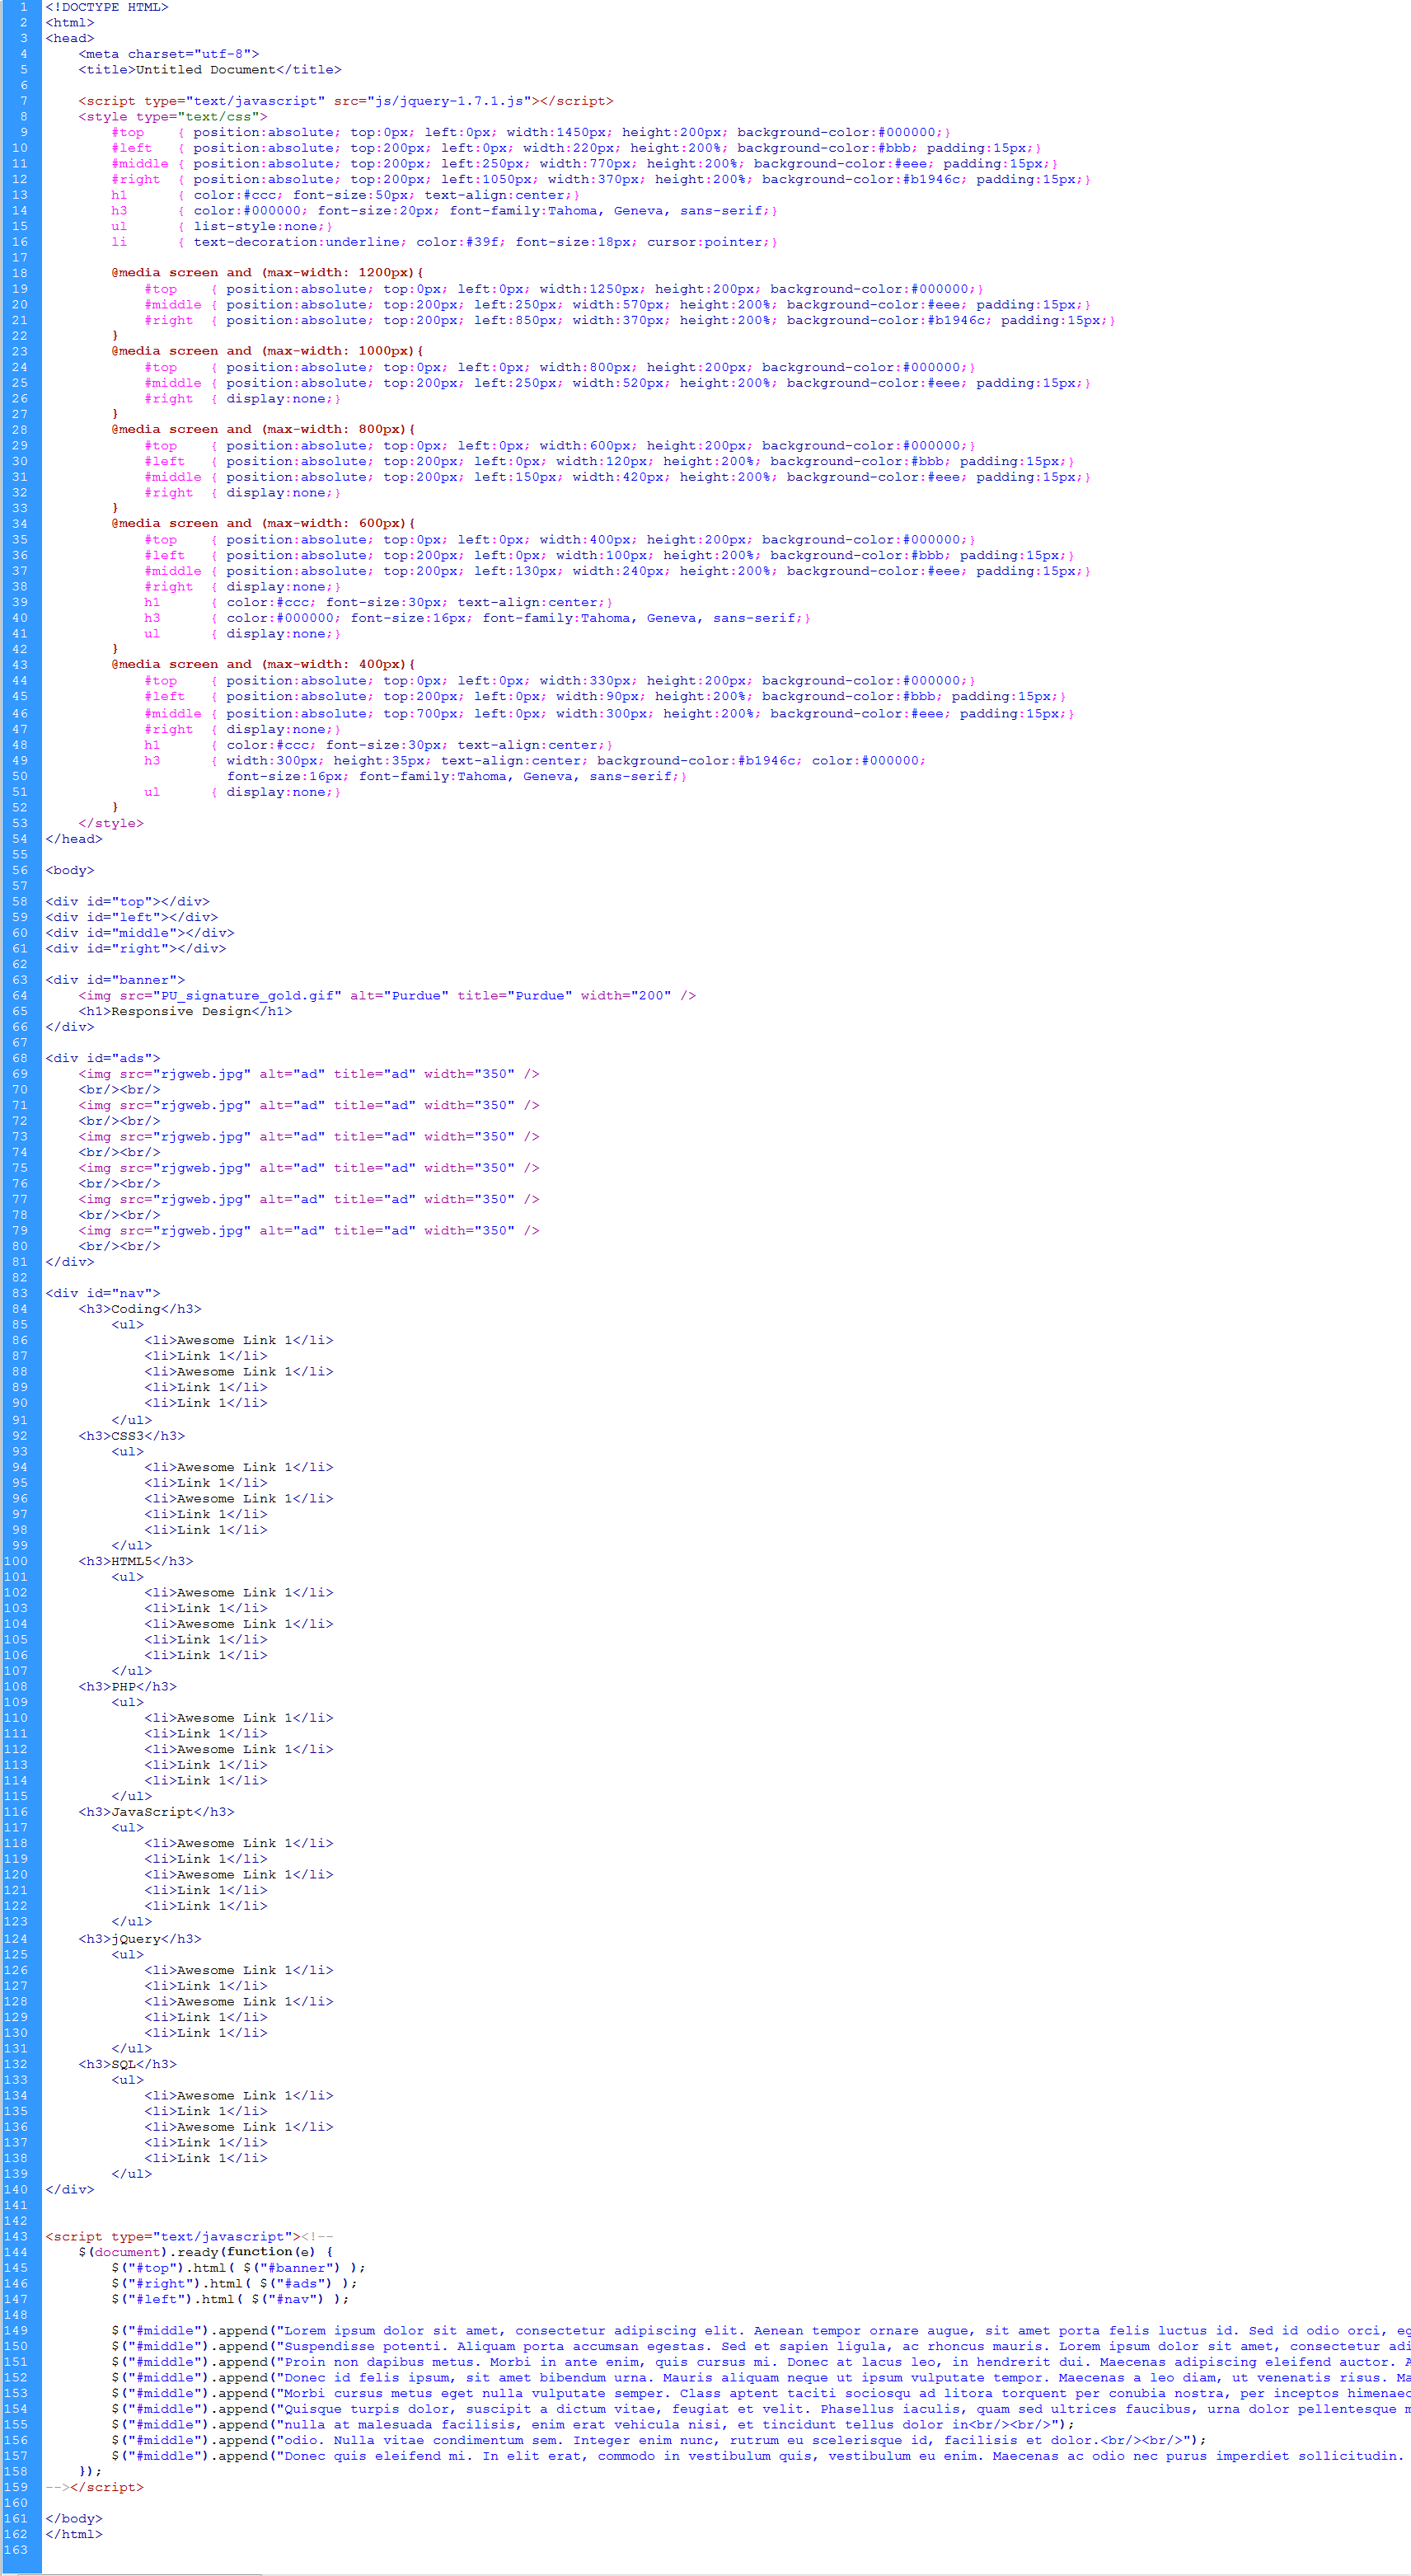This screenshot has width=1411, height=2576.
Task: Click the Responsive Design h1 heading line
Action: (x=186, y=1011)
